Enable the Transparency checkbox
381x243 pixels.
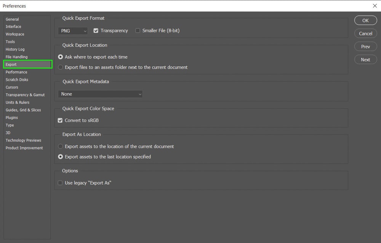96,30
